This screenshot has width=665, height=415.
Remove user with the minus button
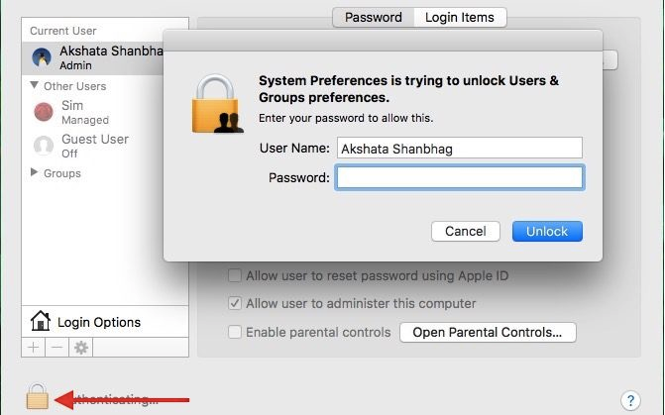point(56,348)
